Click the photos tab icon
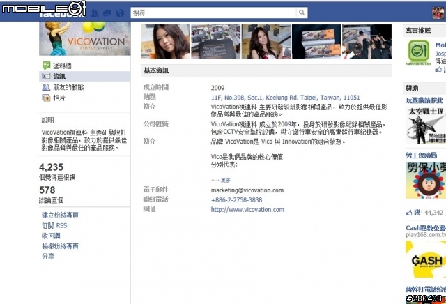Viewport: 446px width, 304px height. point(46,98)
